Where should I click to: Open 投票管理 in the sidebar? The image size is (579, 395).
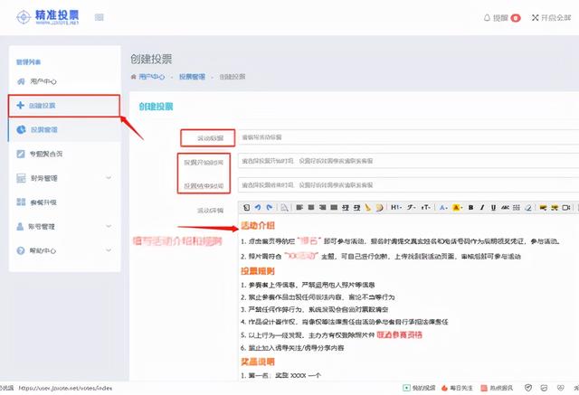click(x=64, y=129)
